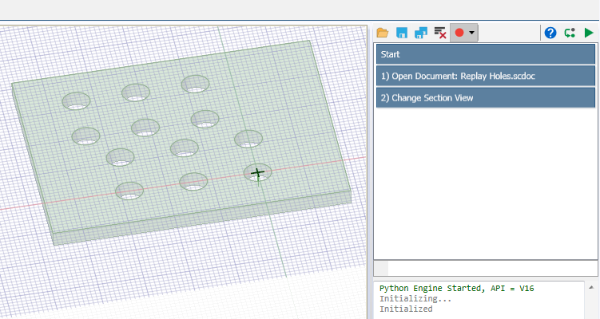Click the script command input field

tap(493, 268)
